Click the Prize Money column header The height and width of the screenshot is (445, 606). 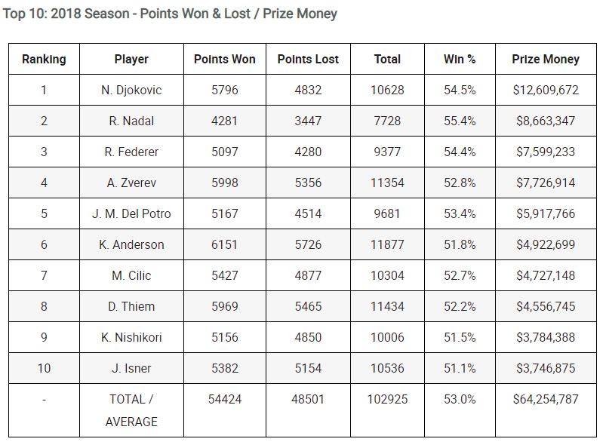tap(546, 59)
